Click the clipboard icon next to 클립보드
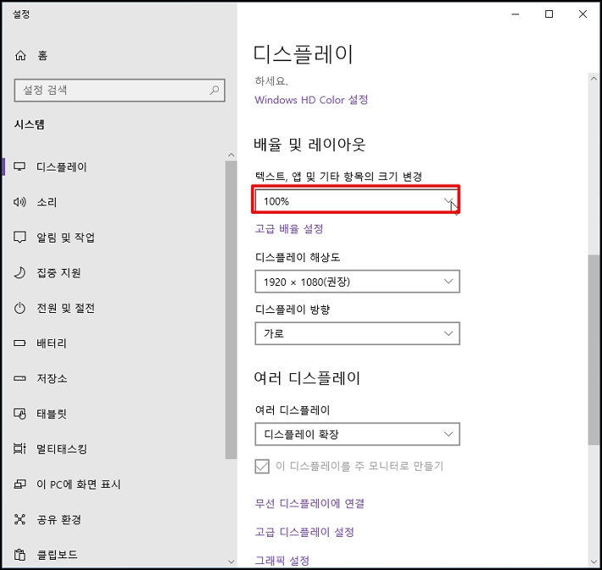This screenshot has width=602, height=570. (20, 555)
